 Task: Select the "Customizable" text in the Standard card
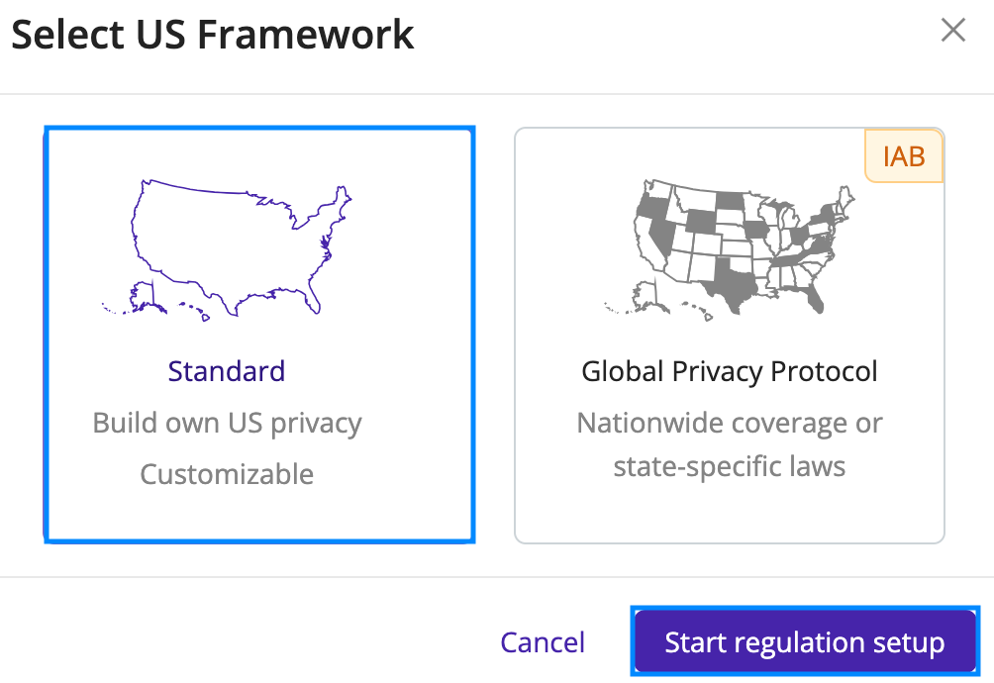coord(227,474)
